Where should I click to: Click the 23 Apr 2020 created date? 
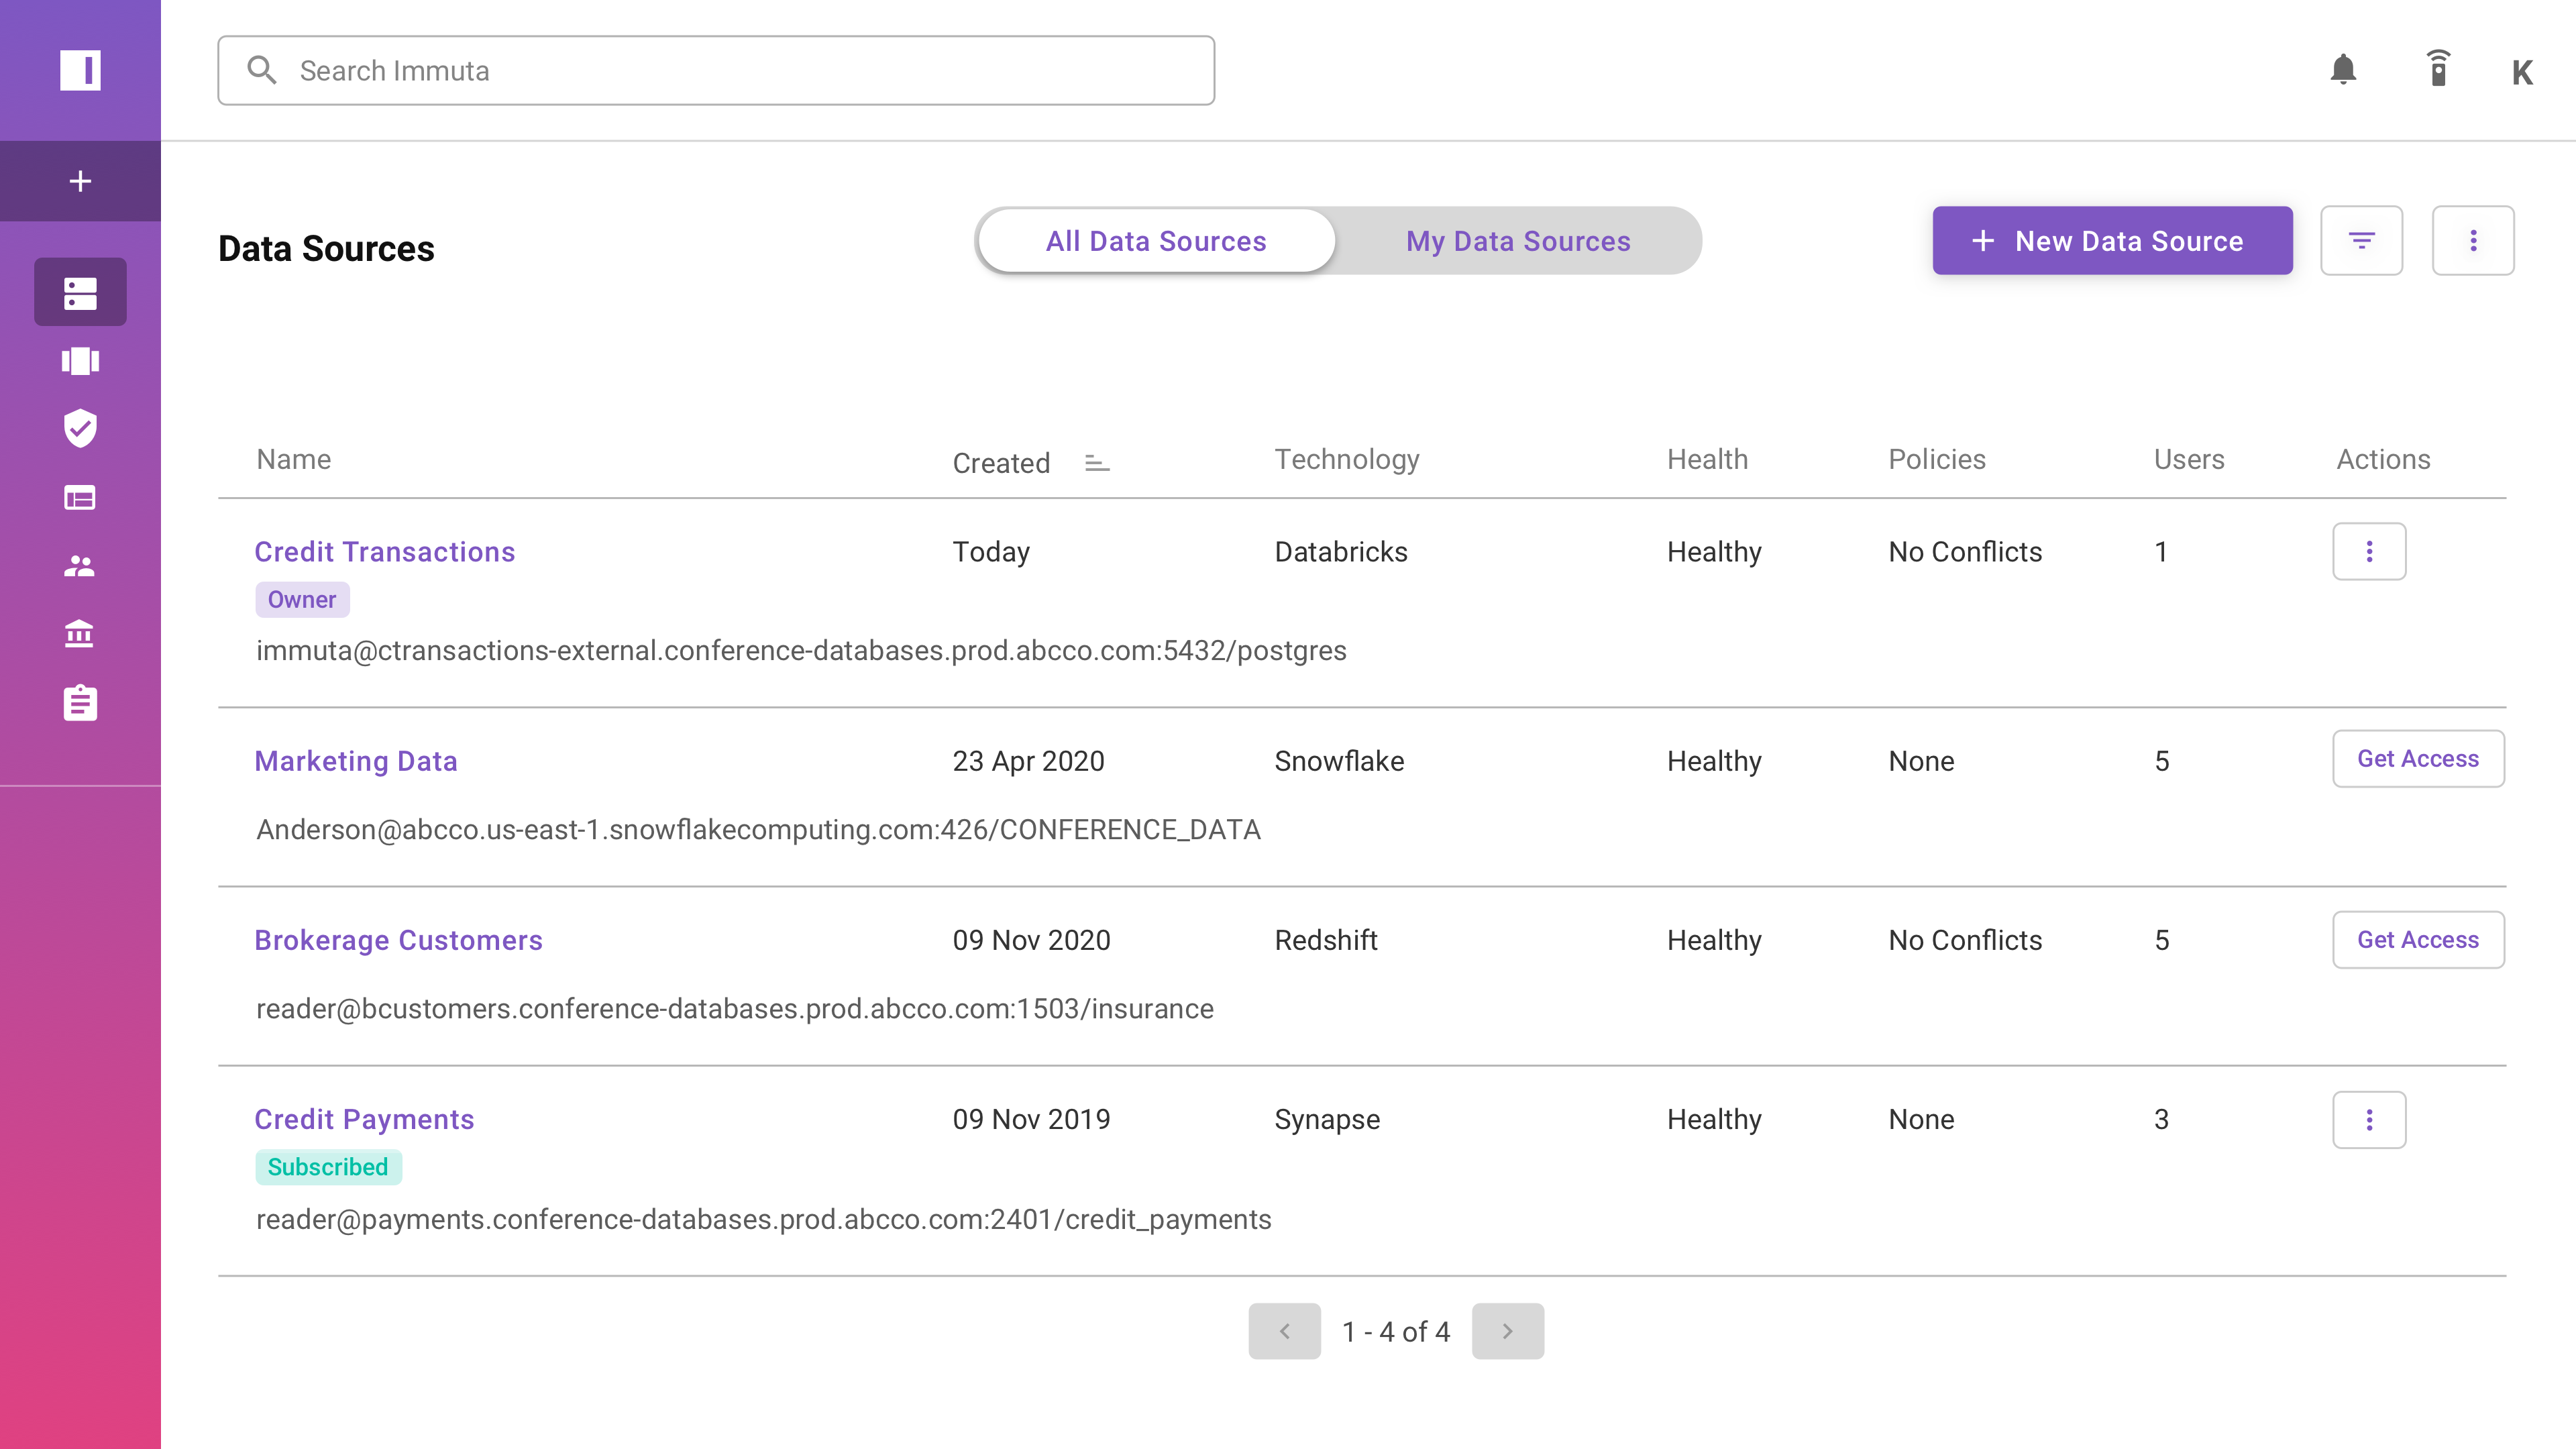pyautogui.click(x=1028, y=761)
